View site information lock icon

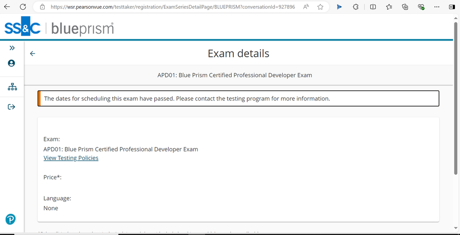(x=42, y=7)
